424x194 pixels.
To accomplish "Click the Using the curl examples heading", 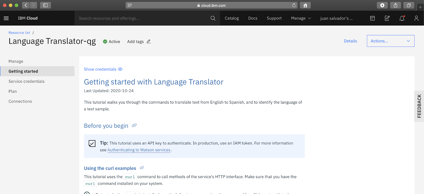I will (110, 168).
